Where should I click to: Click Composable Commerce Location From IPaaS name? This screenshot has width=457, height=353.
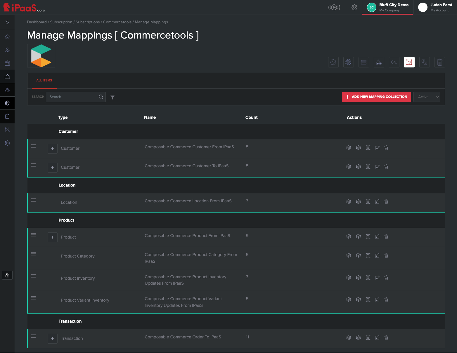pyautogui.click(x=188, y=201)
